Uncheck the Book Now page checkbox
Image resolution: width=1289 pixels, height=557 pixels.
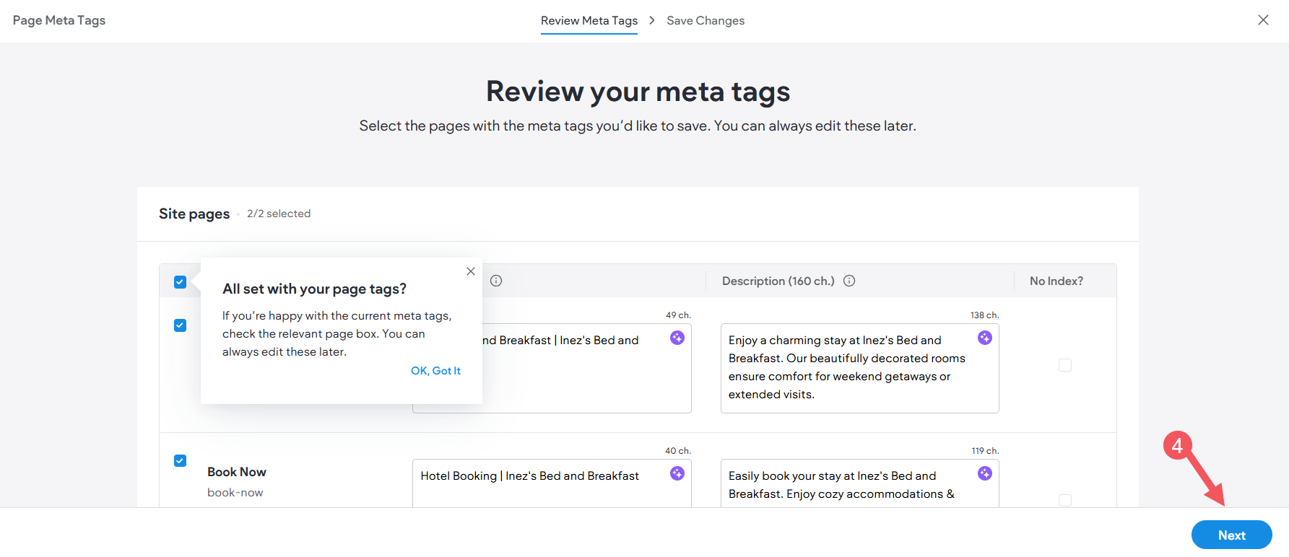pos(181,461)
